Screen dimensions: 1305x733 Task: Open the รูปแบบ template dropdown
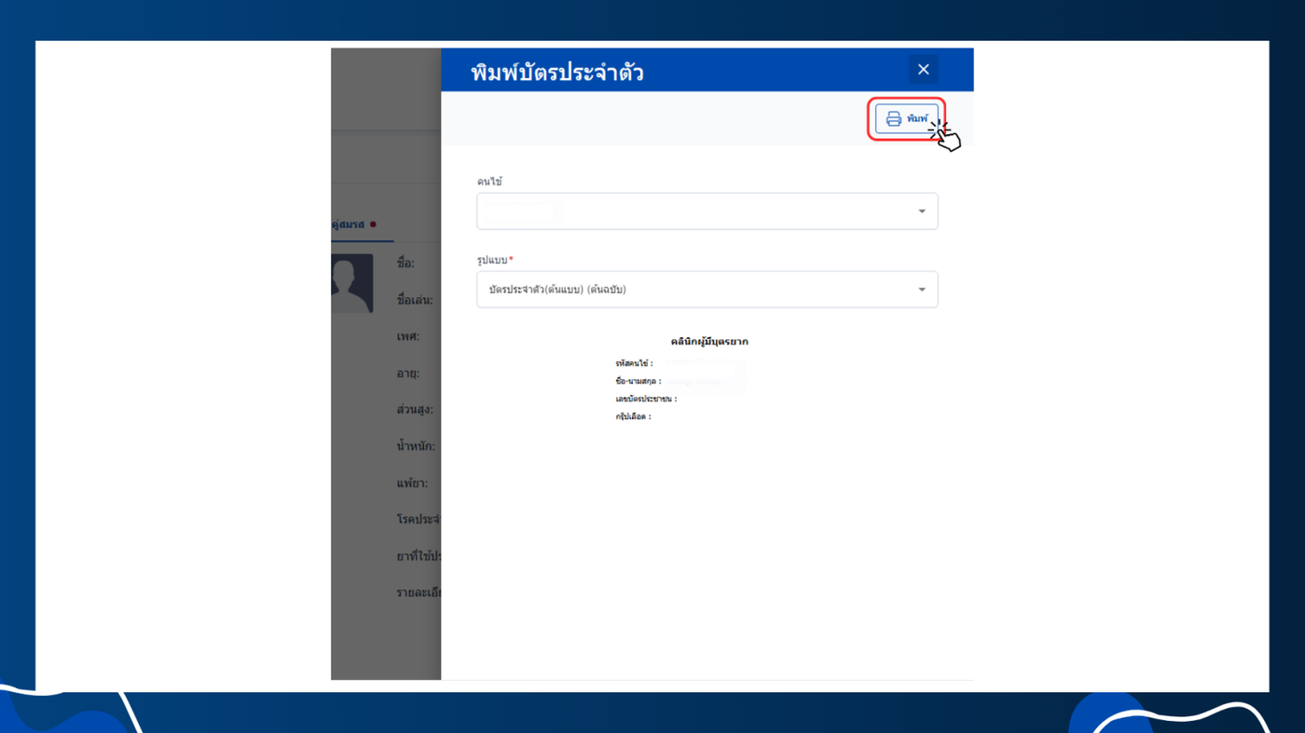click(x=707, y=290)
